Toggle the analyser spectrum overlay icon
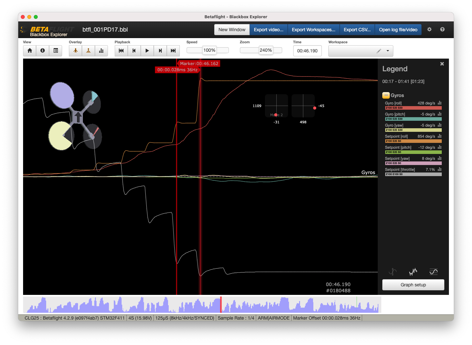This screenshot has height=345, width=472. (x=101, y=51)
